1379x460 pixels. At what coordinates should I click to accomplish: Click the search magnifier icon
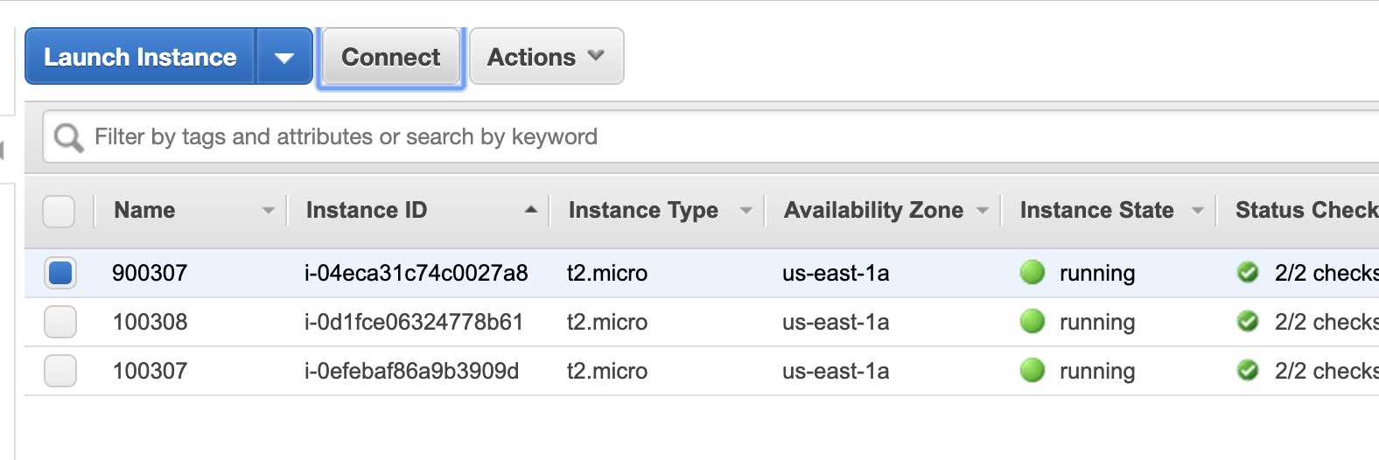(x=68, y=137)
